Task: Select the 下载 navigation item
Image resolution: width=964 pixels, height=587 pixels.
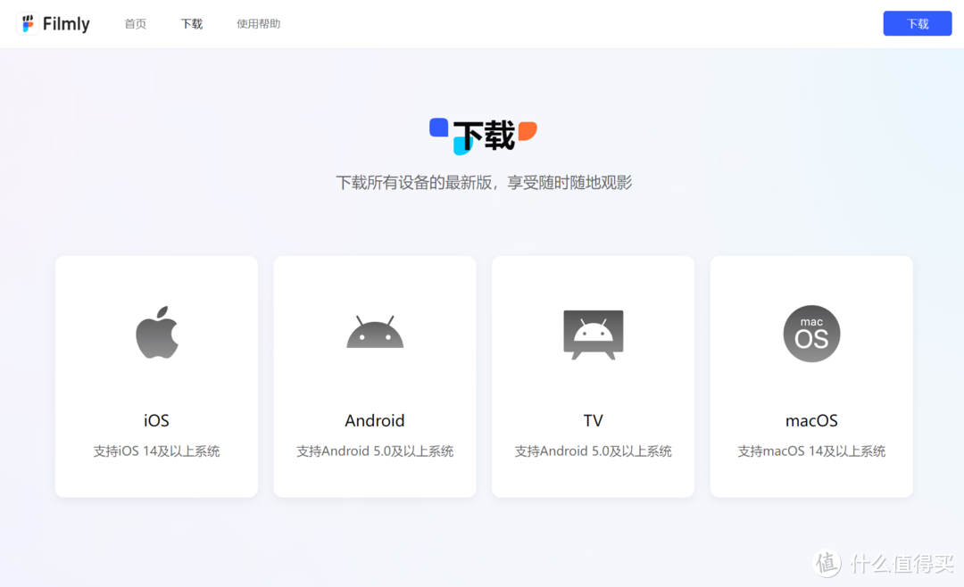Action: (x=191, y=24)
